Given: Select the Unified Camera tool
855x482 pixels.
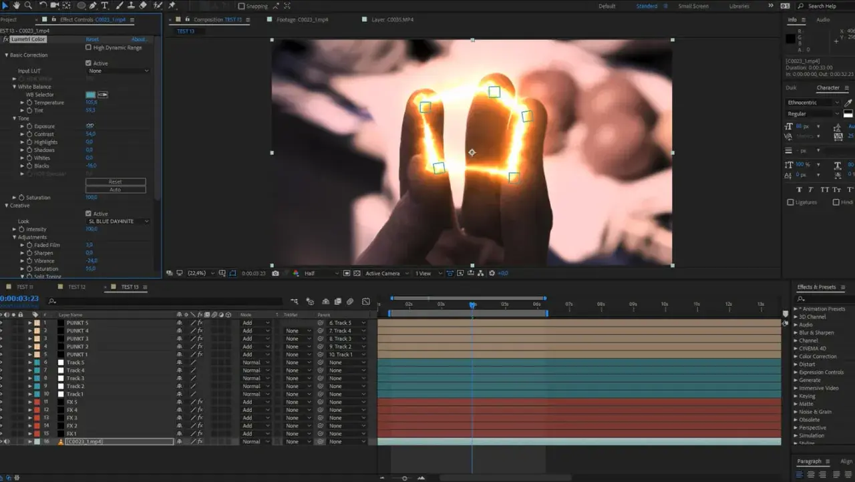Looking at the screenshot, I should 55,5.
